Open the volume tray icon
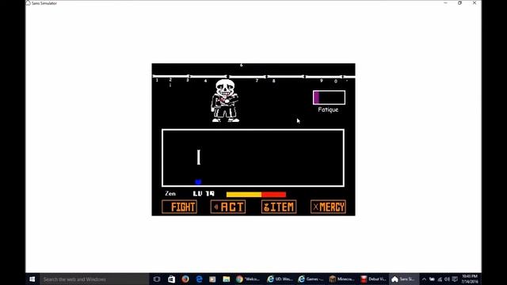This screenshot has width=507, height=285. point(447,279)
